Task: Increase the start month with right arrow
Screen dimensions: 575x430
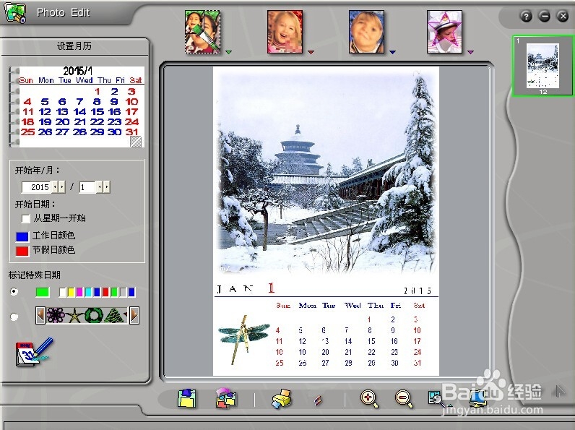Action: [107, 187]
